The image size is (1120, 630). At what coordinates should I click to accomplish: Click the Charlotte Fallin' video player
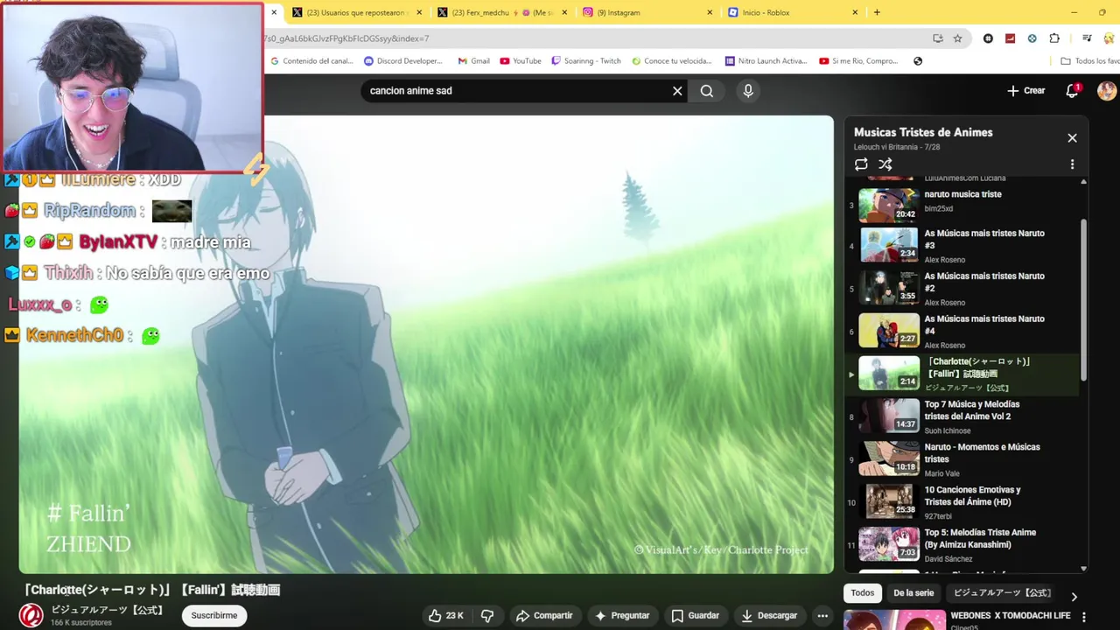pos(426,345)
